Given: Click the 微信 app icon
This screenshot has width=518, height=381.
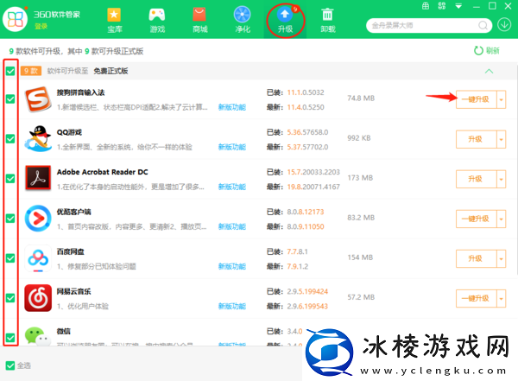Looking at the screenshot, I should click(37, 336).
